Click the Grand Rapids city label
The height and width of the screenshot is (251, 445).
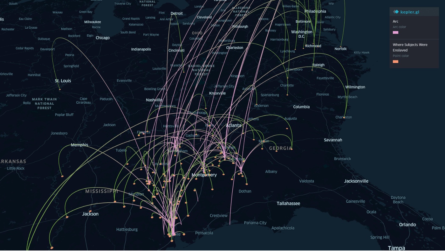pos(131,19)
